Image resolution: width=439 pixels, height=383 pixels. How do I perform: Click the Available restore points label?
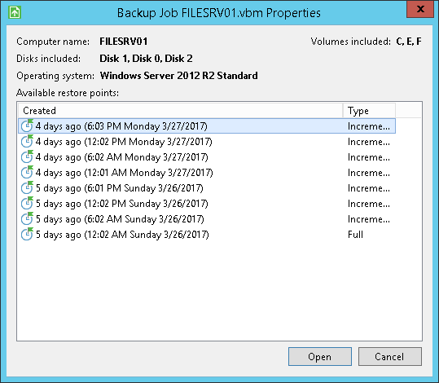pos(68,93)
